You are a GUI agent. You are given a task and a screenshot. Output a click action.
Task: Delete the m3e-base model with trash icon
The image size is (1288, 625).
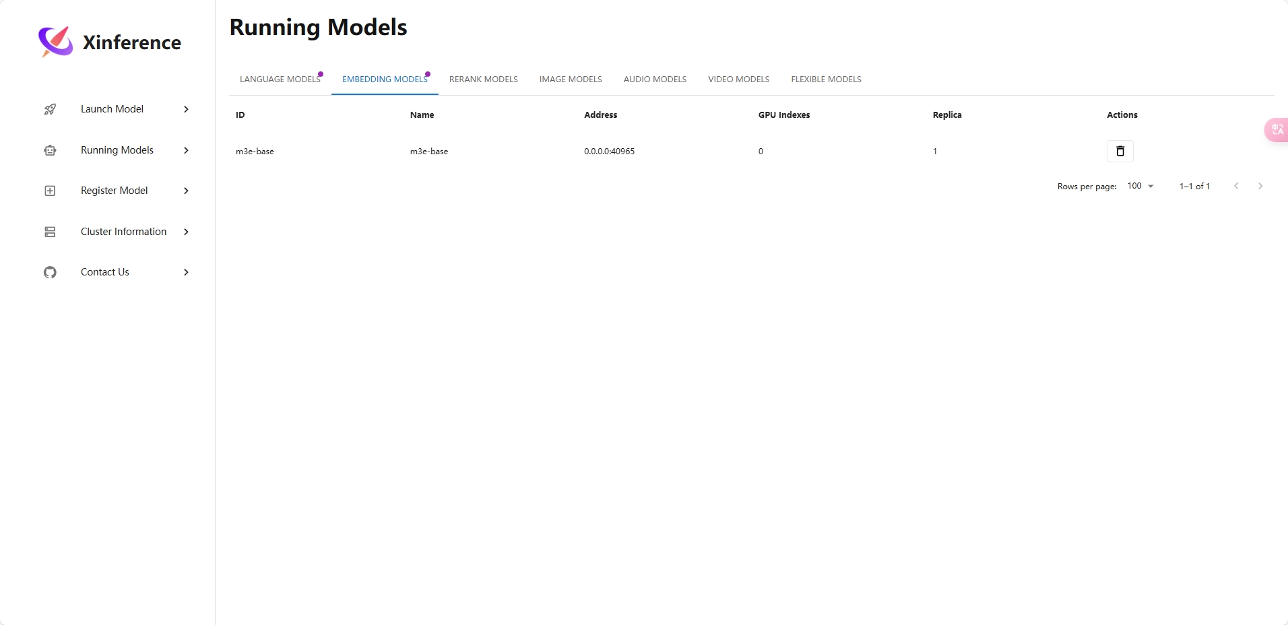coord(1120,152)
